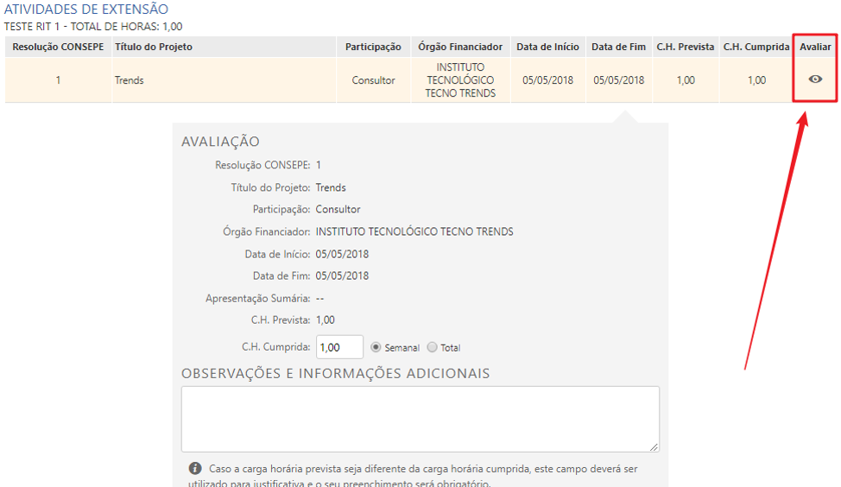841x487 pixels.
Task: Click the Data de Início column header
Action: 547,47
